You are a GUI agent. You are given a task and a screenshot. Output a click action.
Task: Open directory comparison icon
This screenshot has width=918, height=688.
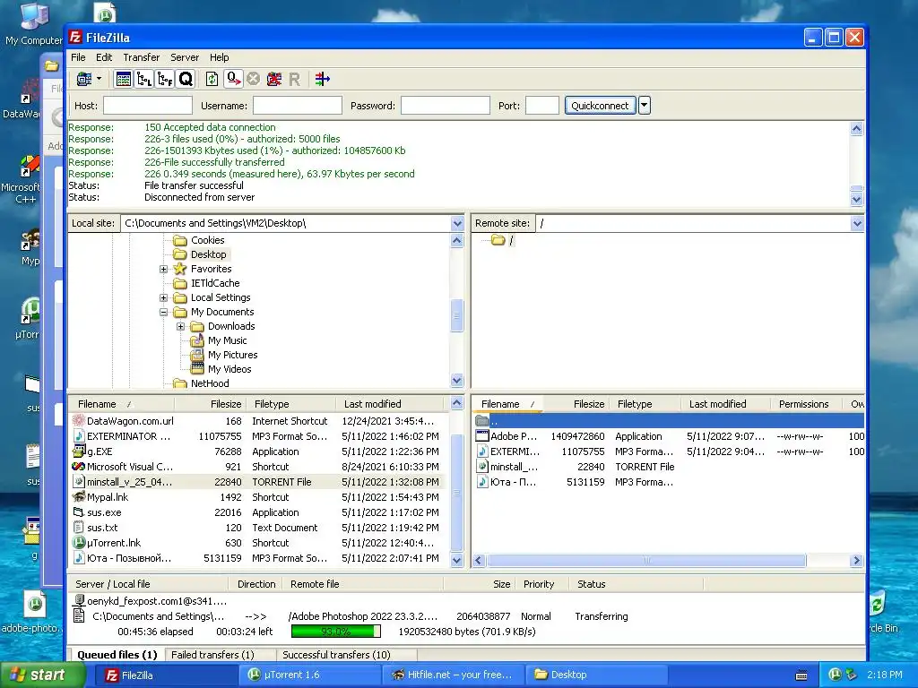[x=322, y=79]
